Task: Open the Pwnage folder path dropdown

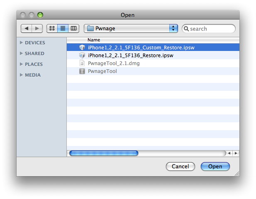Action: click(x=131, y=28)
